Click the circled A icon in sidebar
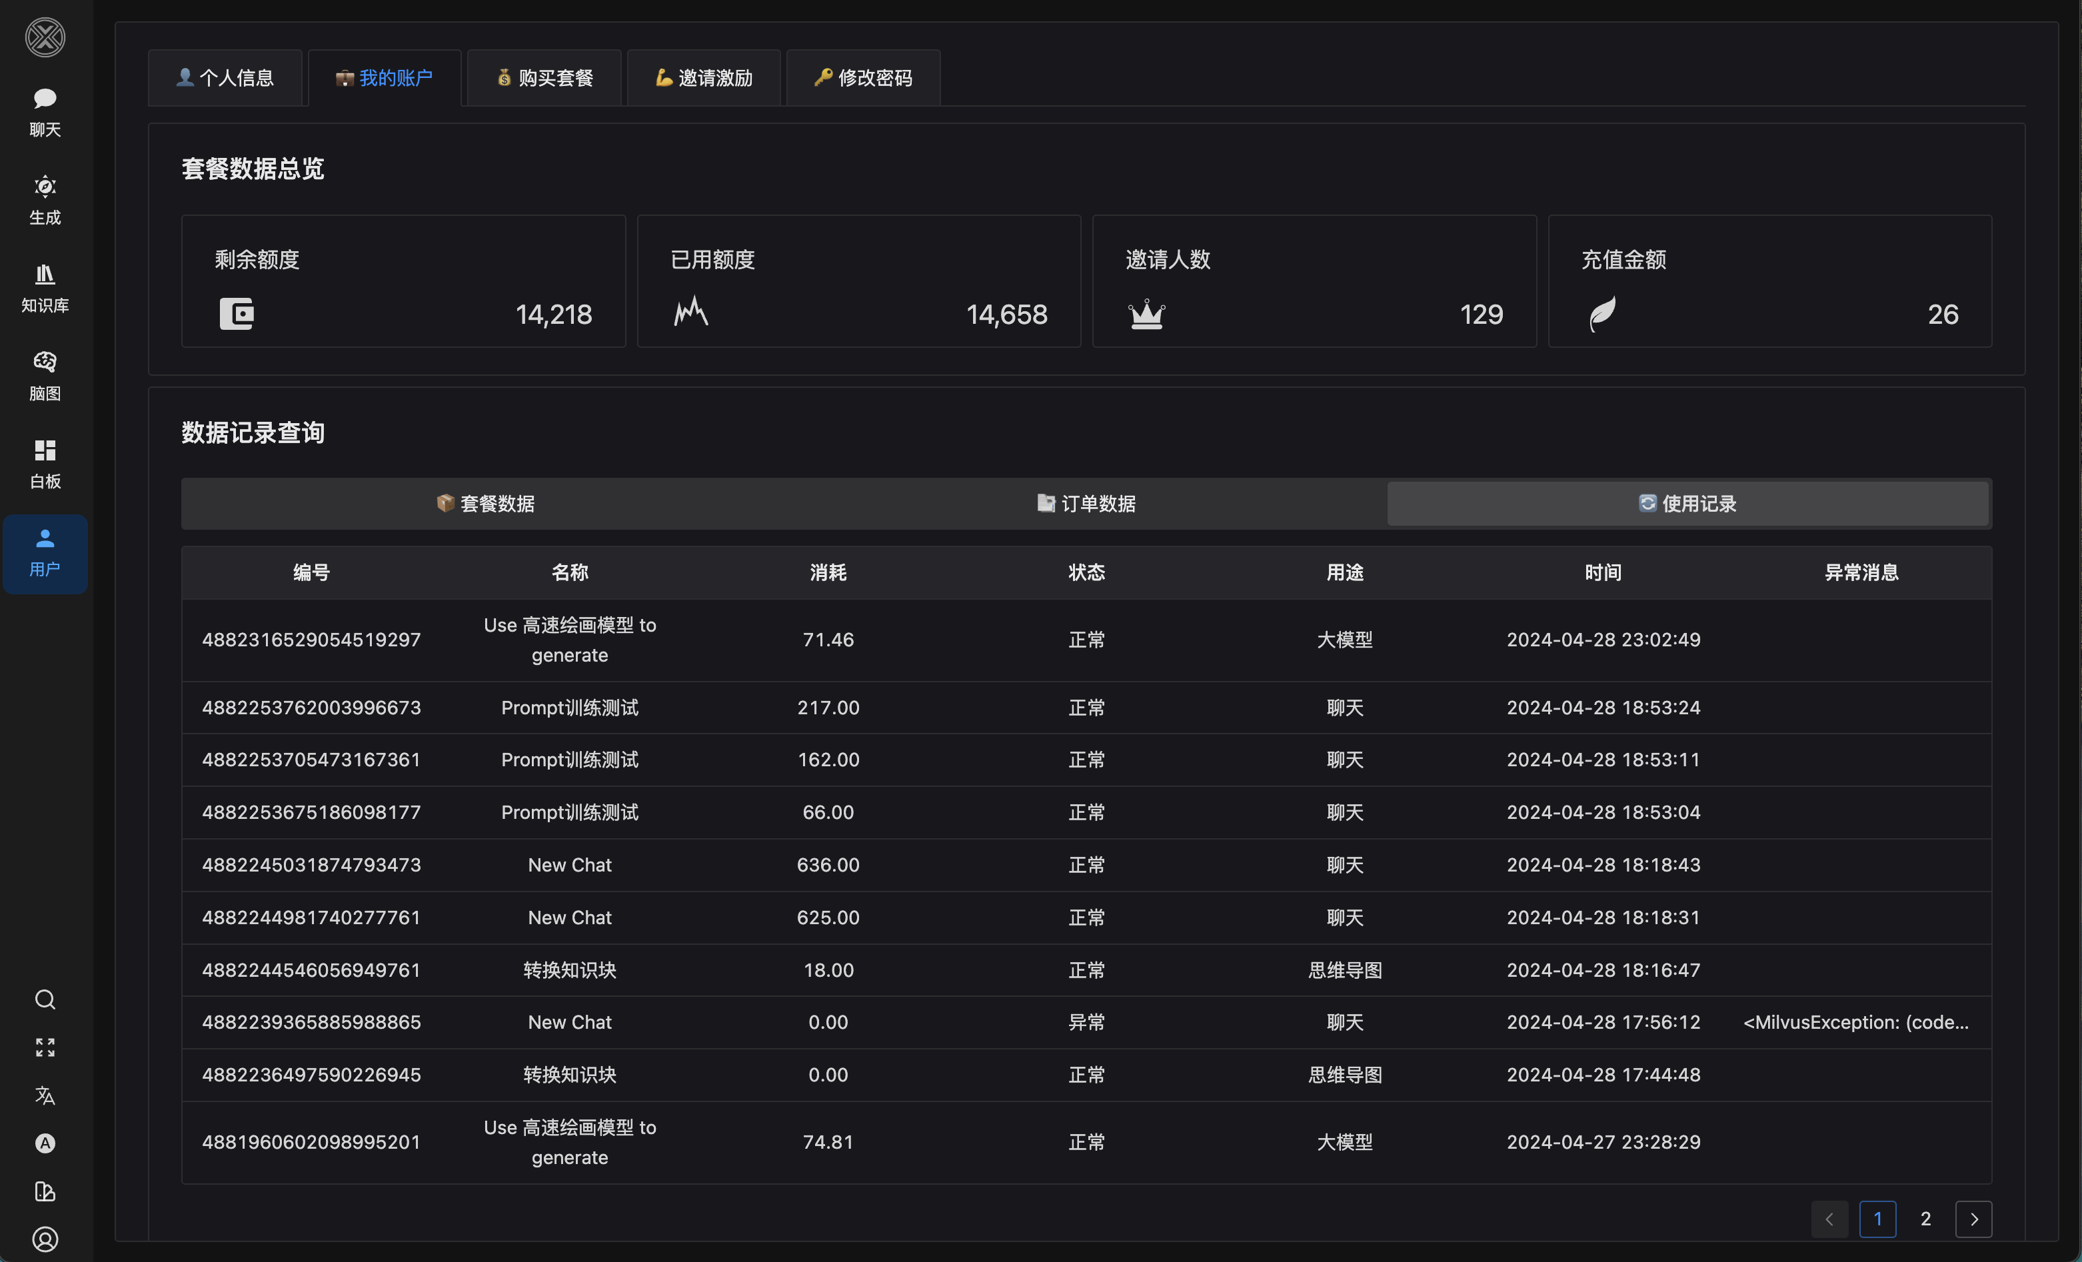 point(45,1143)
